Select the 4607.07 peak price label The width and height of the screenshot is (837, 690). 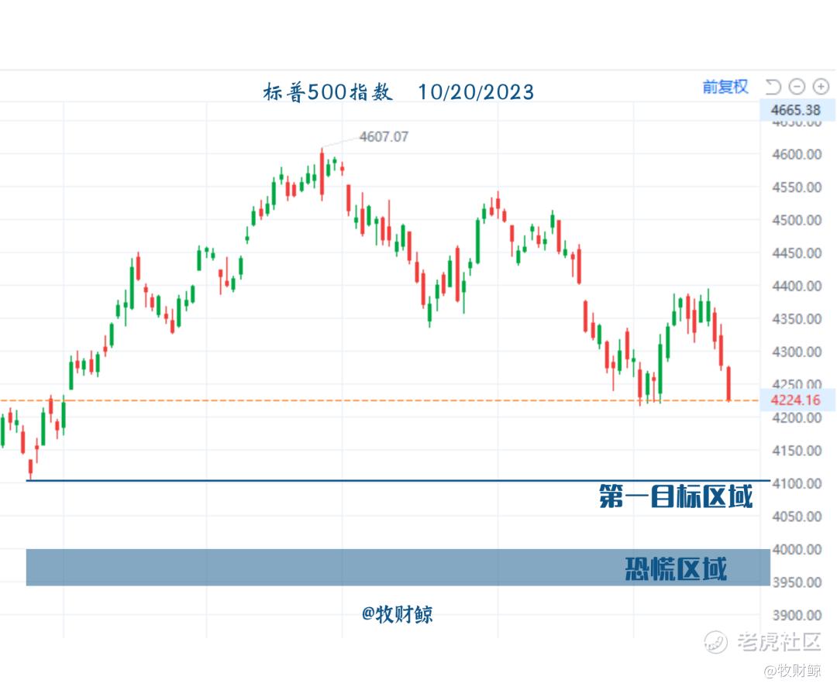click(x=384, y=137)
